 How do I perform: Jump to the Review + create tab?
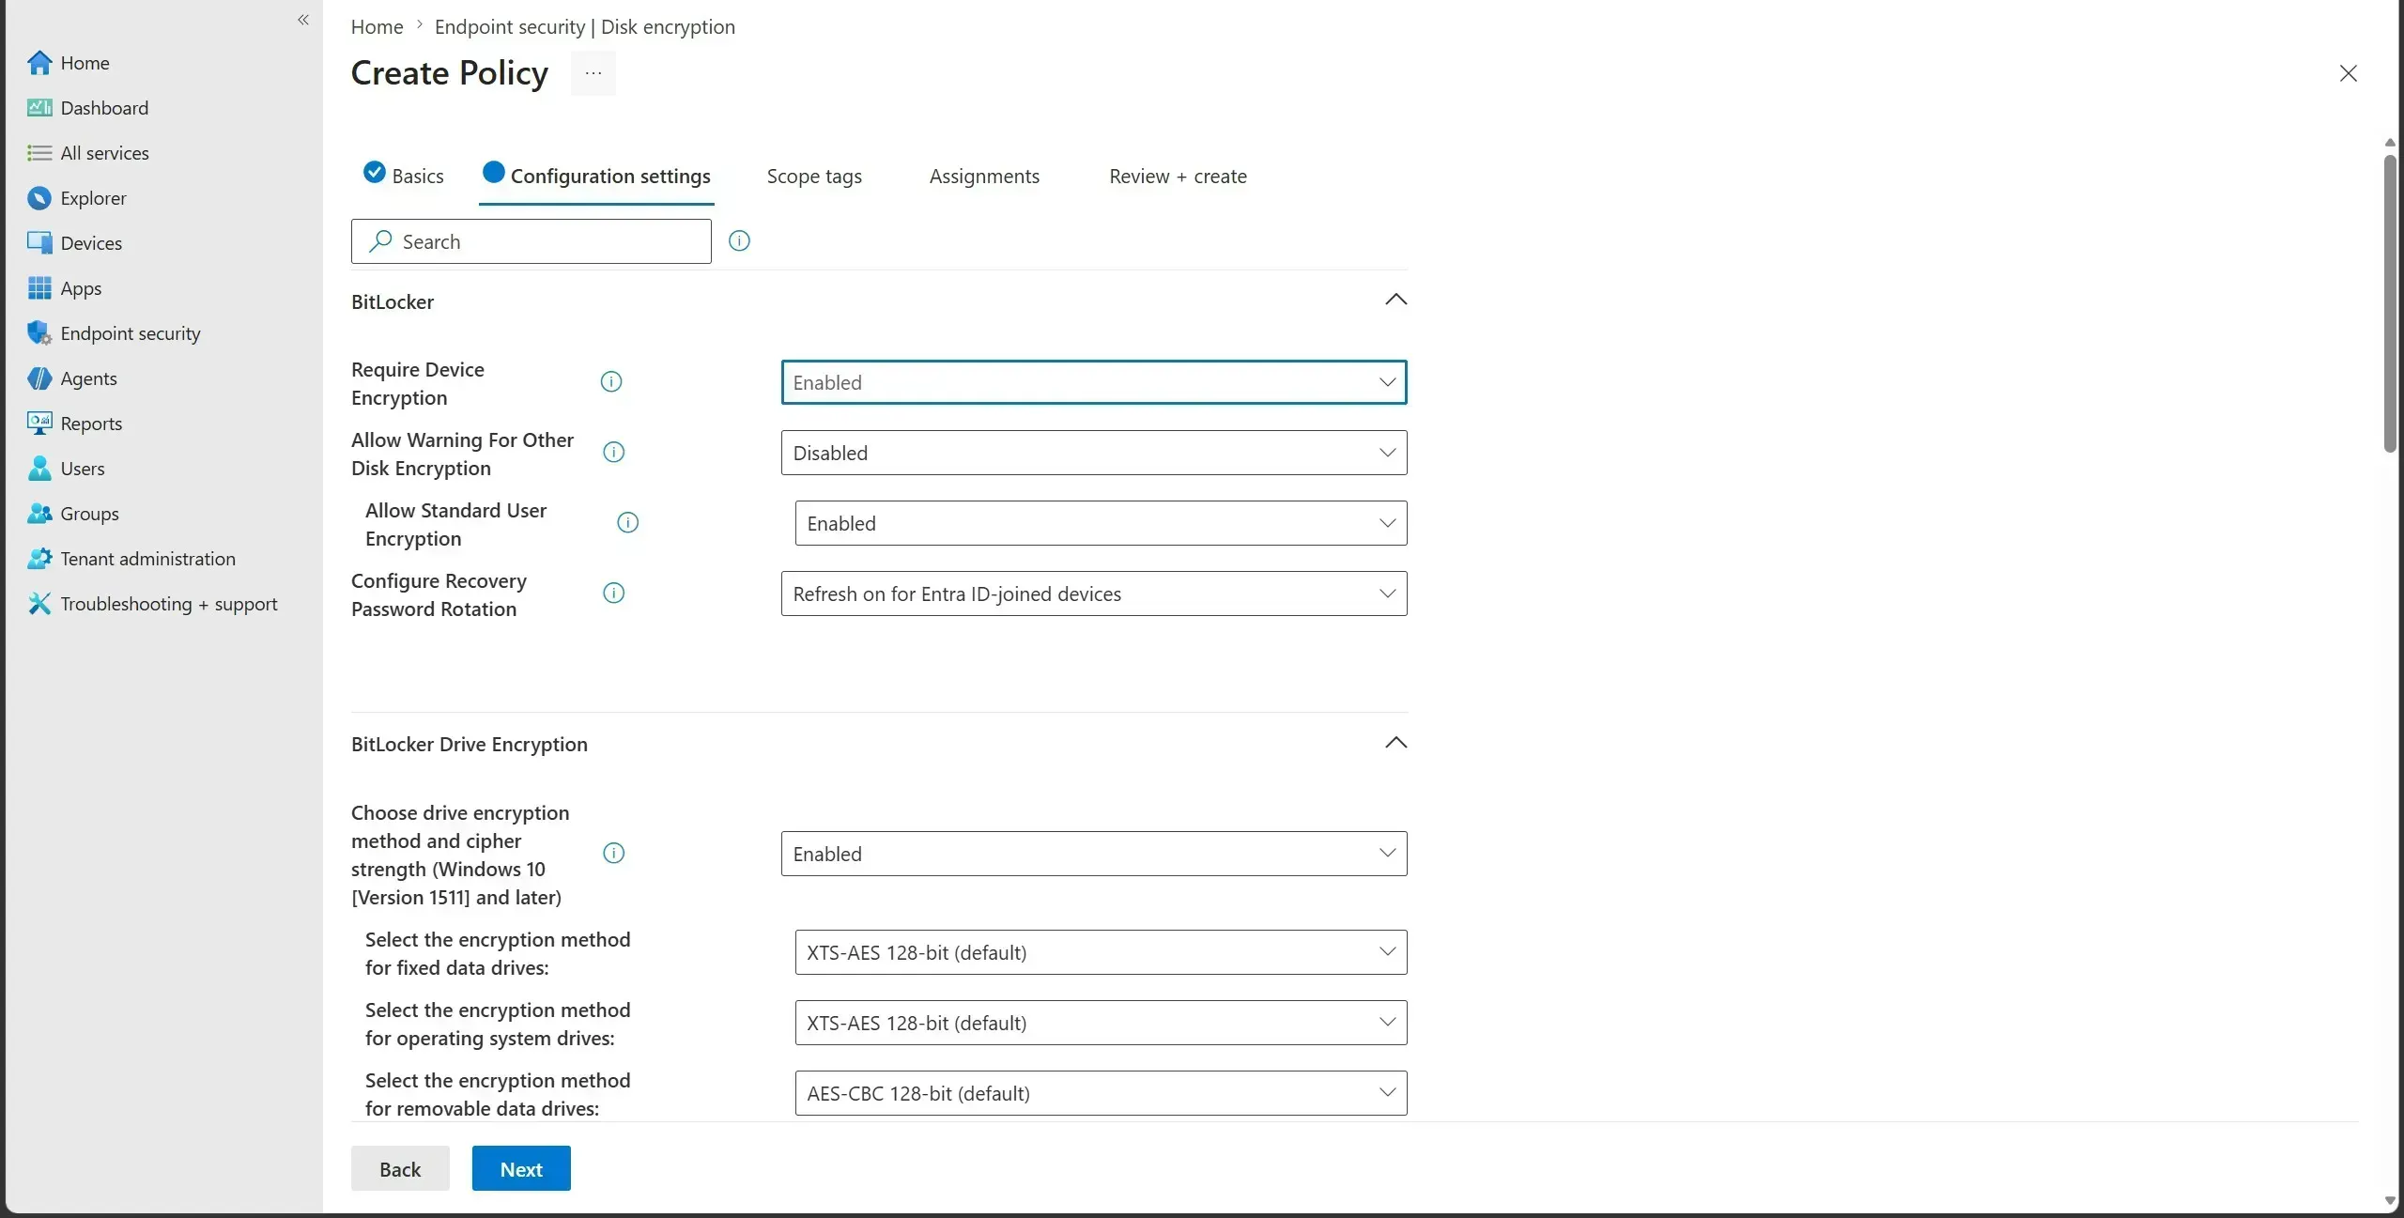tap(1178, 177)
